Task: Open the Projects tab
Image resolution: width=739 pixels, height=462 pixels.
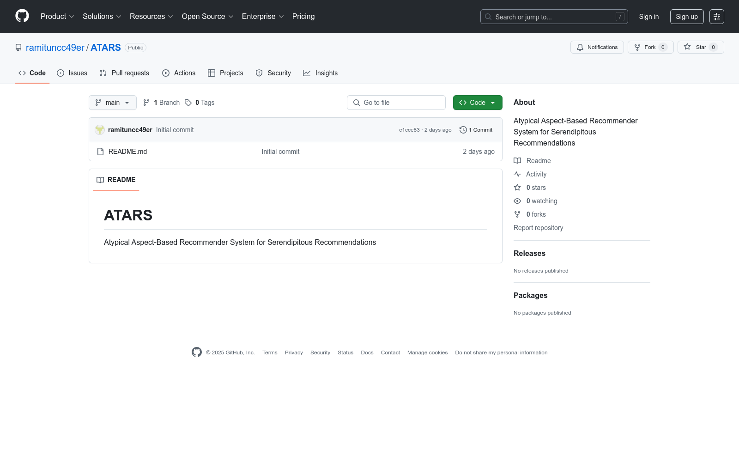Action: point(225,73)
